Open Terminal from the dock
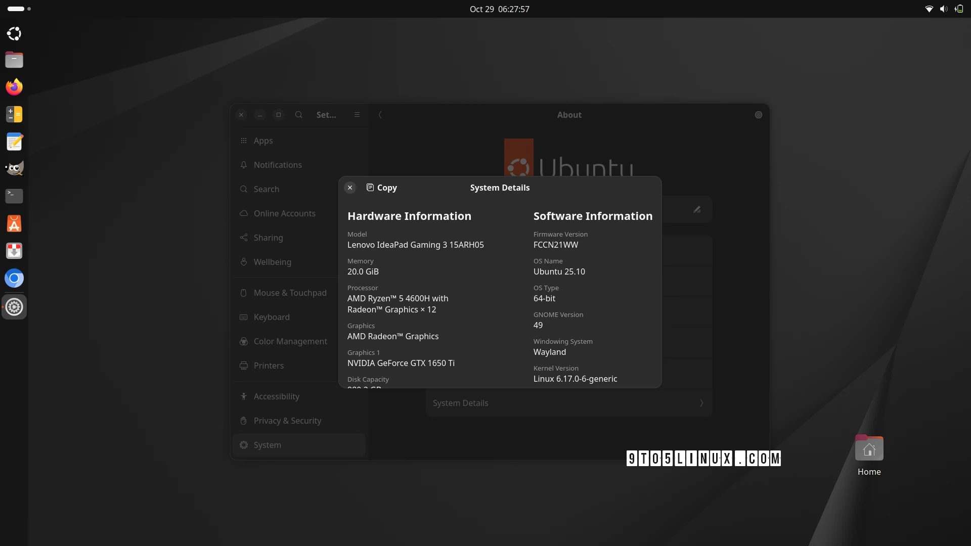The height and width of the screenshot is (546, 971). click(x=14, y=196)
